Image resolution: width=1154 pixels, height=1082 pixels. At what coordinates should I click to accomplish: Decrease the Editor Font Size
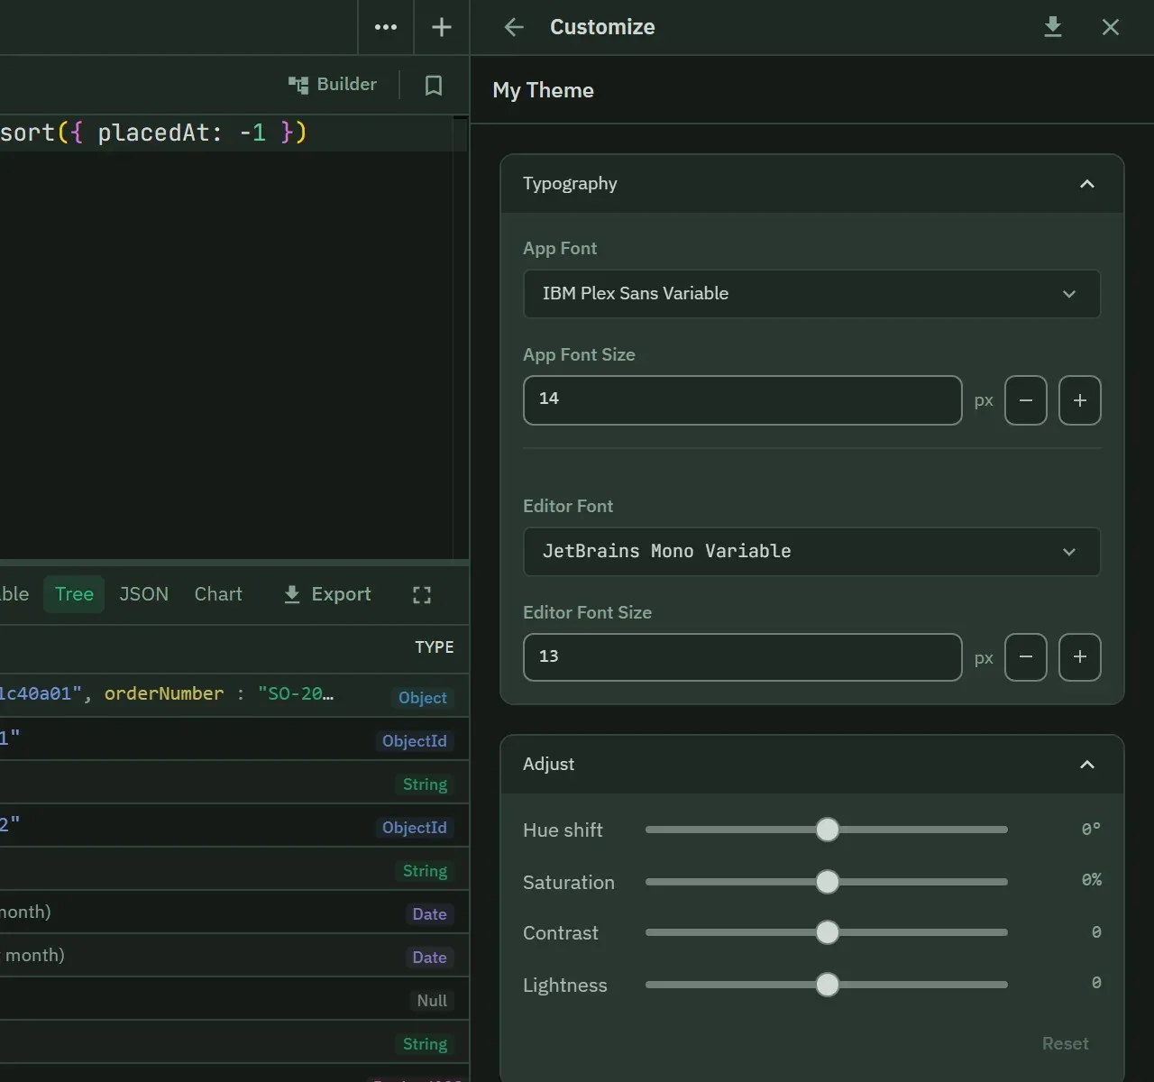pos(1026,657)
